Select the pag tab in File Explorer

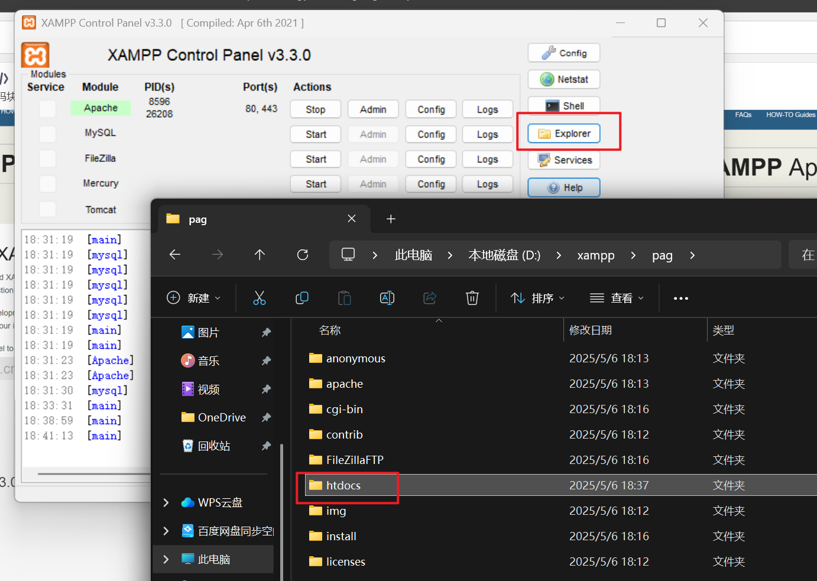click(x=264, y=219)
